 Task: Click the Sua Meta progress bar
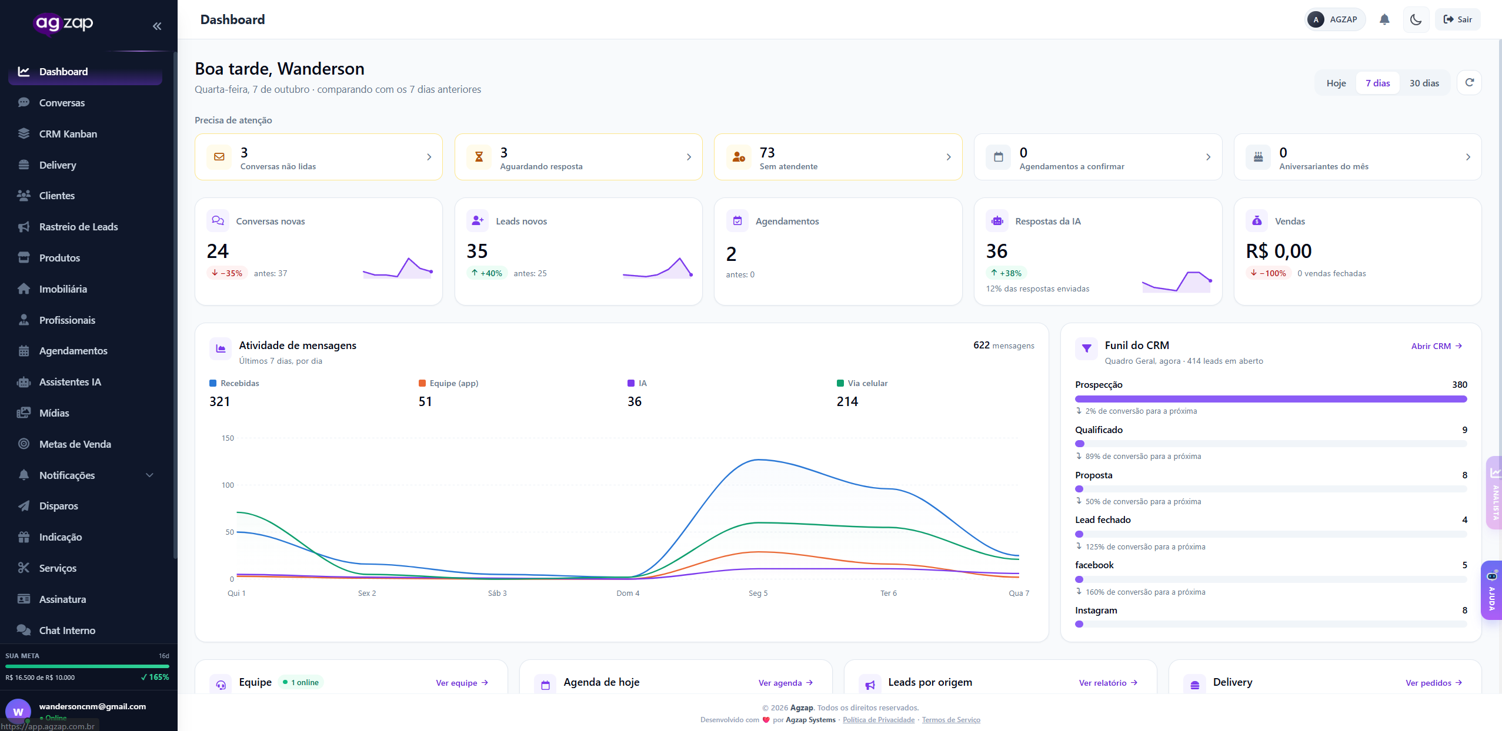tap(87, 666)
